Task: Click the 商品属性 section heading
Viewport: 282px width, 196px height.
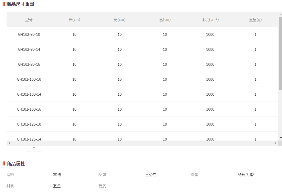Action: point(16,164)
